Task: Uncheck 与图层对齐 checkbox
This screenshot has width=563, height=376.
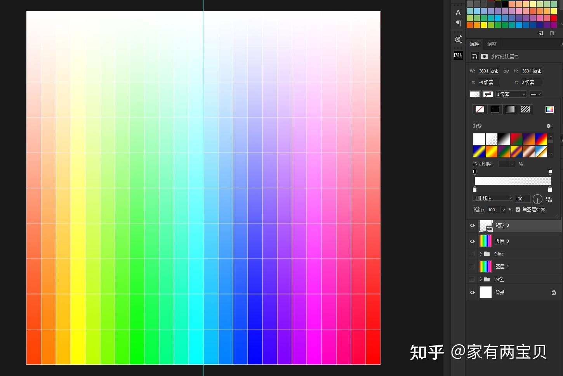Action: coord(518,210)
